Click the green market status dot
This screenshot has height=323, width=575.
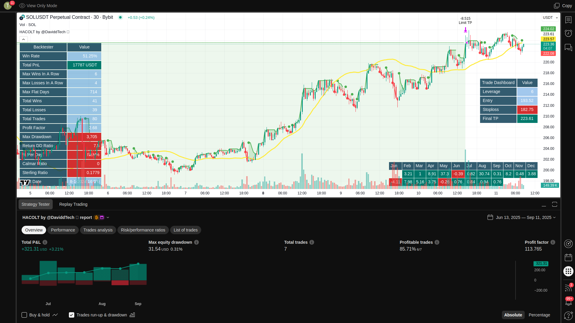pyautogui.click(x=120, y=17)
